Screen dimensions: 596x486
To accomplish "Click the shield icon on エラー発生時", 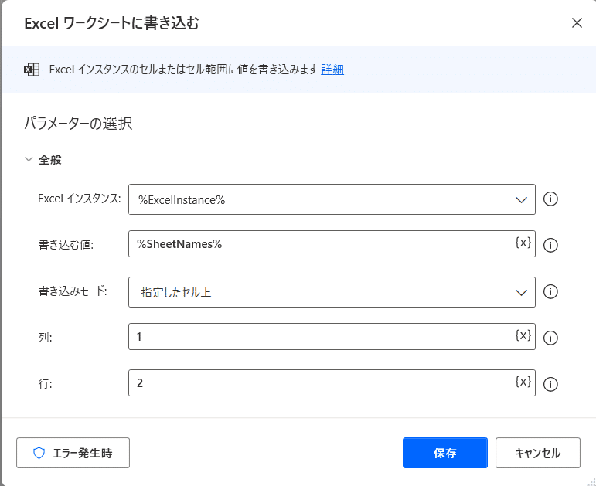I will (39, 454).
